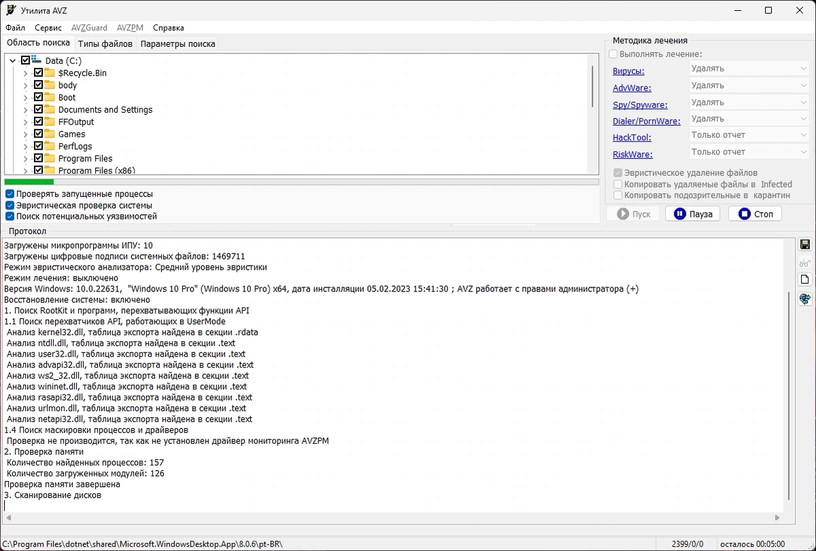Uncheck the Boot folder checkbox
816x551 pixels.
(38, 97)
